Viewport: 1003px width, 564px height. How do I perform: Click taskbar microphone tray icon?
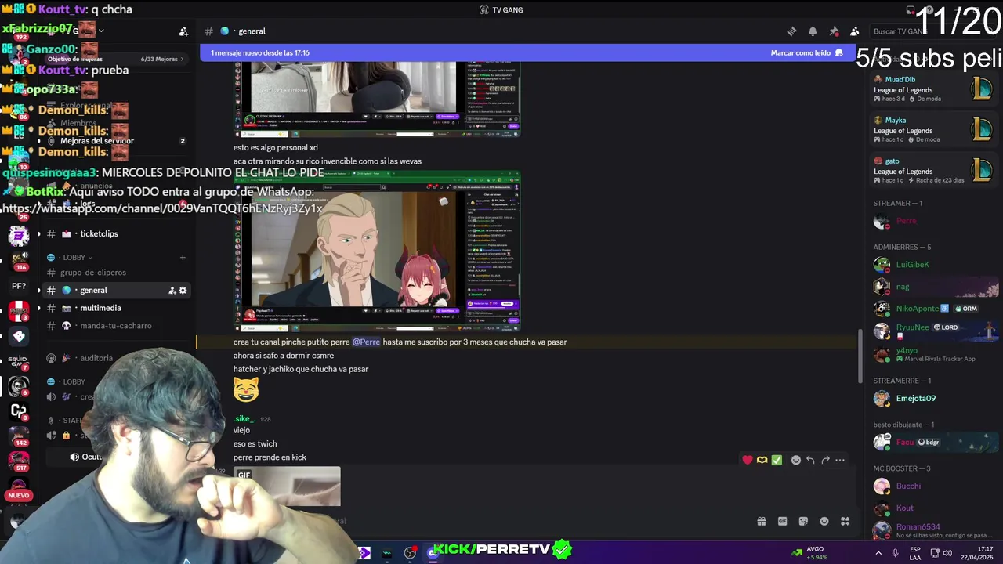(x=895, y=553)
